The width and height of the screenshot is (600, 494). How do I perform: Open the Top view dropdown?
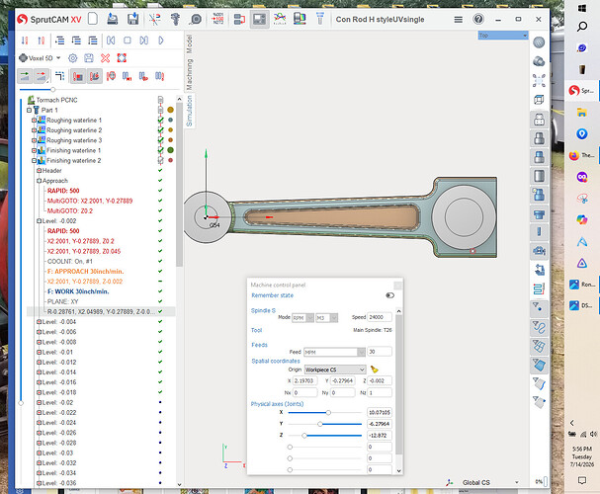point(525,36)
